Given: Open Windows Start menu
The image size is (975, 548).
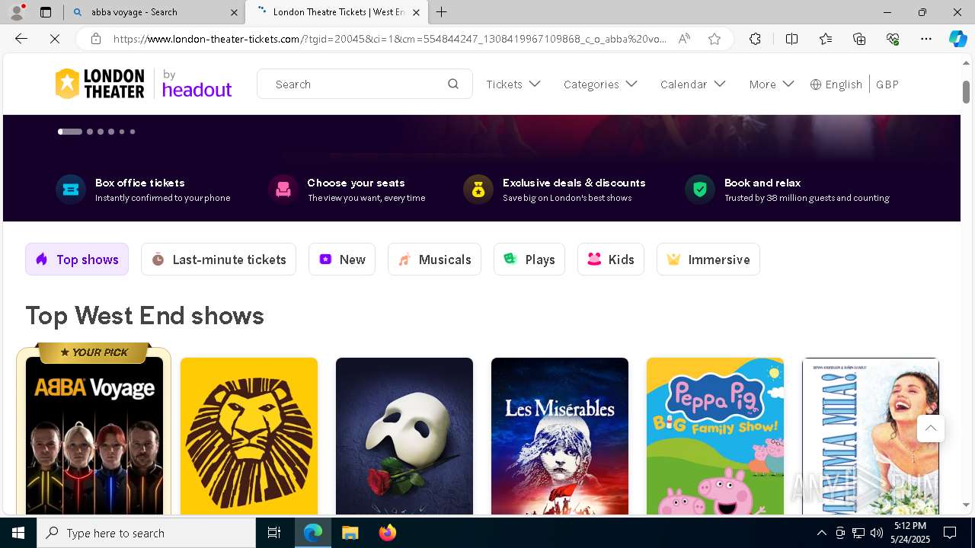Looking at the screenshot, I should (x=18, y=533).
